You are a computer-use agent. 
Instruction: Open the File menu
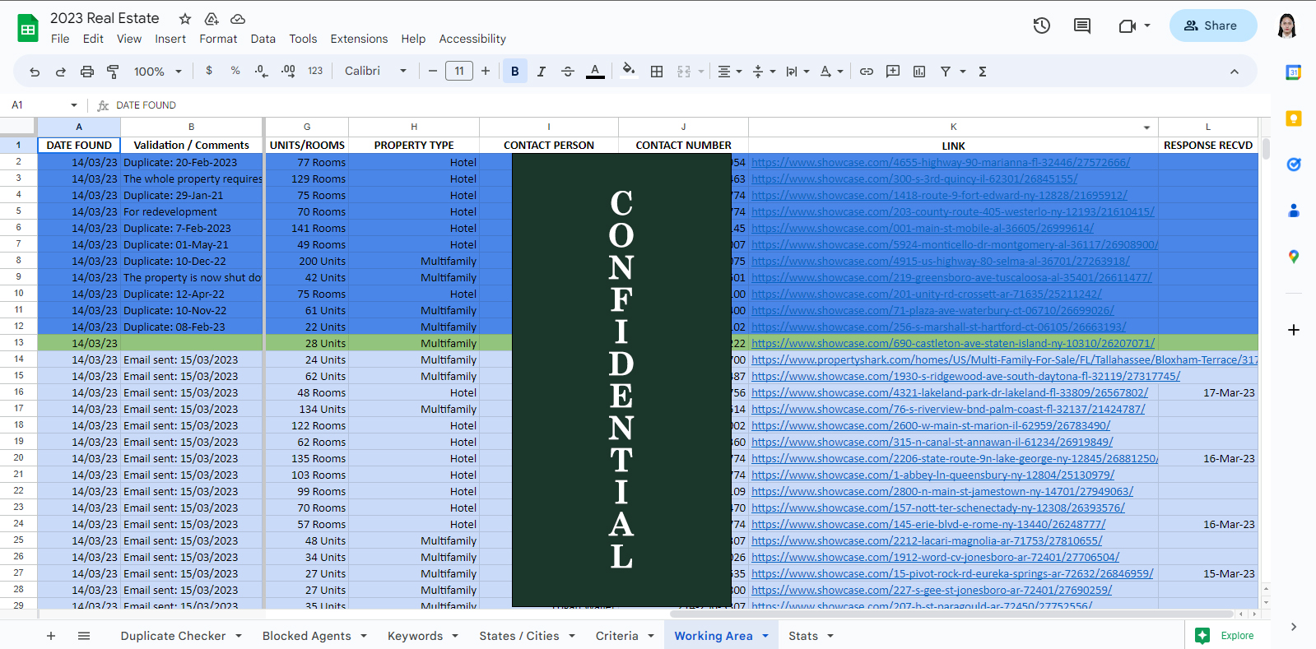[x=60, y=39]
